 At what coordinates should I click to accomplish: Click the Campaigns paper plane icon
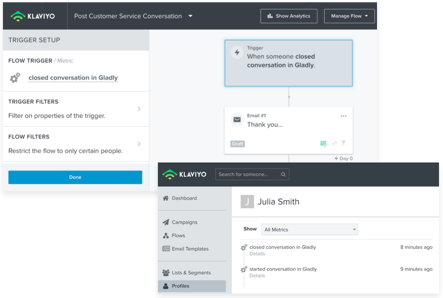[x=166, y=222]
